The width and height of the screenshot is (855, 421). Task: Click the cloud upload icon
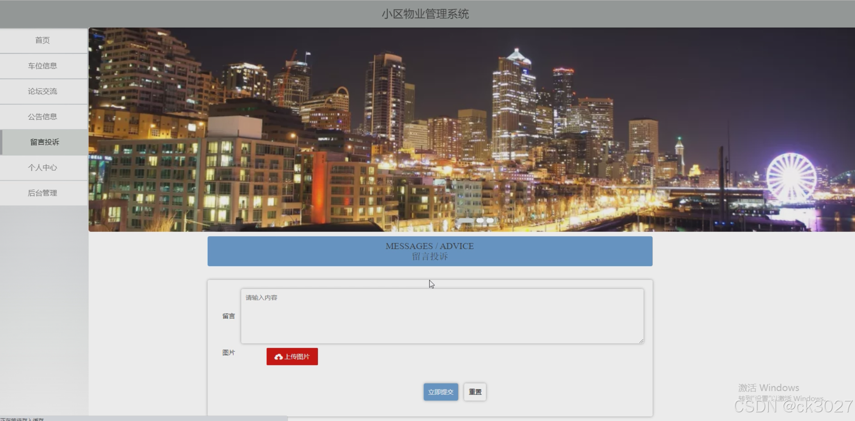pyautogui.click(x=279, y=357)
